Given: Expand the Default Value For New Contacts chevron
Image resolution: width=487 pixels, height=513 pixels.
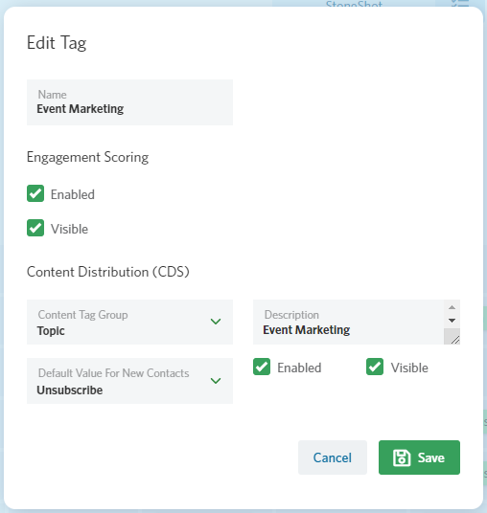Looking at the screenshot, I should 216,381.
